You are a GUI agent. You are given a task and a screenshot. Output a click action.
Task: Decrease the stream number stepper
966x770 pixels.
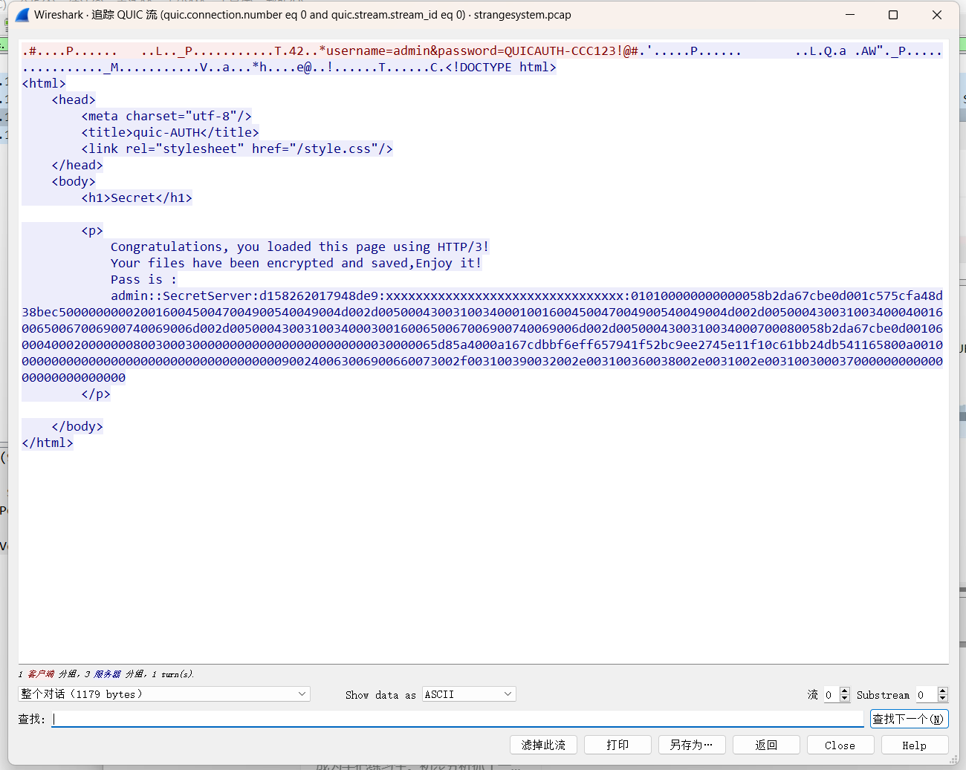pos(844,698)
